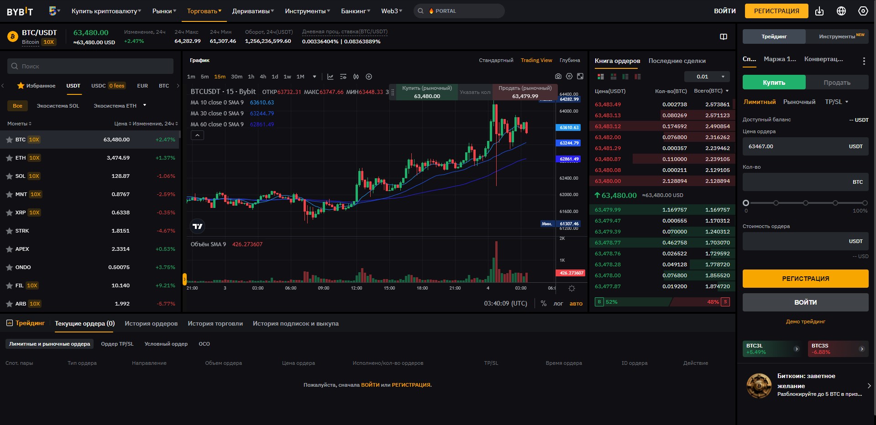This screenshot has width=876, height=425.
Task: Click the add/compare plus circle icon
Action: tap(369, 77)
